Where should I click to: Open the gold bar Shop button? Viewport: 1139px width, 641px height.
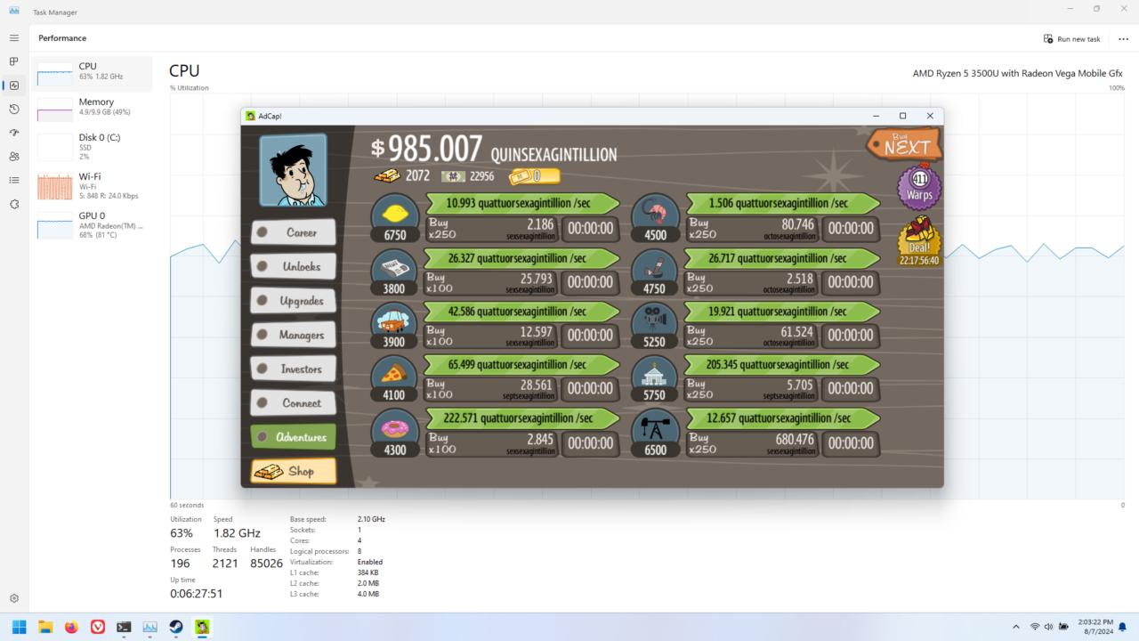294,472
